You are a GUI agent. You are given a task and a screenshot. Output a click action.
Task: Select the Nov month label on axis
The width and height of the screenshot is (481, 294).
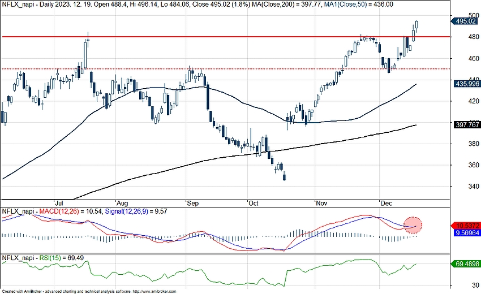[321, 203]
